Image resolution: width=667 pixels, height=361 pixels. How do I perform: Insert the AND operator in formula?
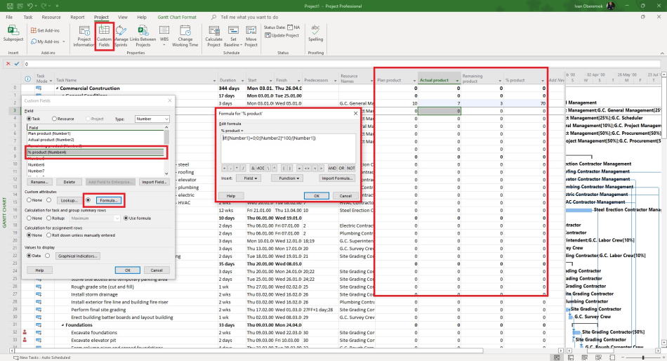pyautogui.click(x=332, y=168)
